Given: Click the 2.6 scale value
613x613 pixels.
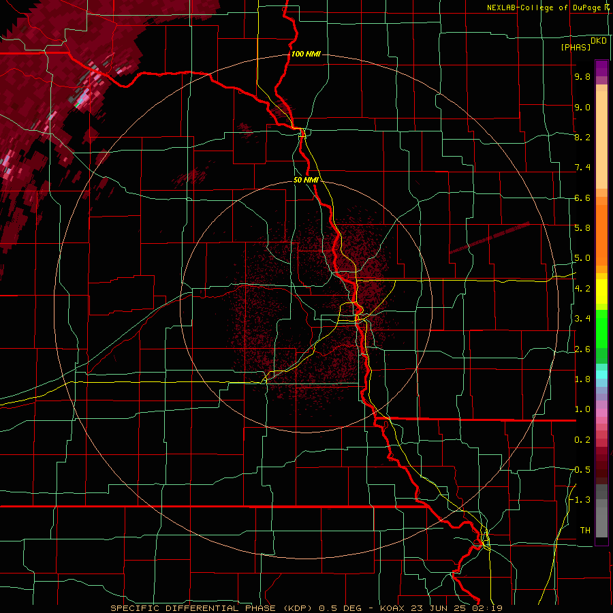Looking at the screenshot, I should pos(582,349).
